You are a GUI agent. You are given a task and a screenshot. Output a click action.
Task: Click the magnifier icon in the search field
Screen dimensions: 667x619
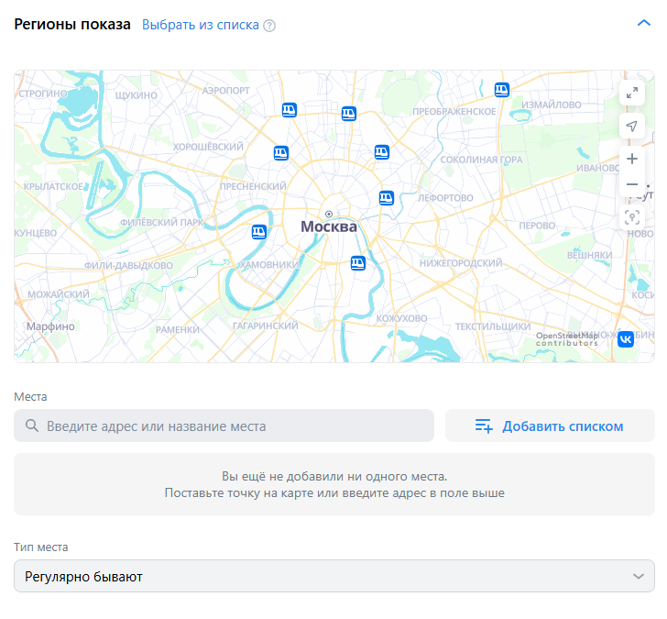click(x=32, y=426)
